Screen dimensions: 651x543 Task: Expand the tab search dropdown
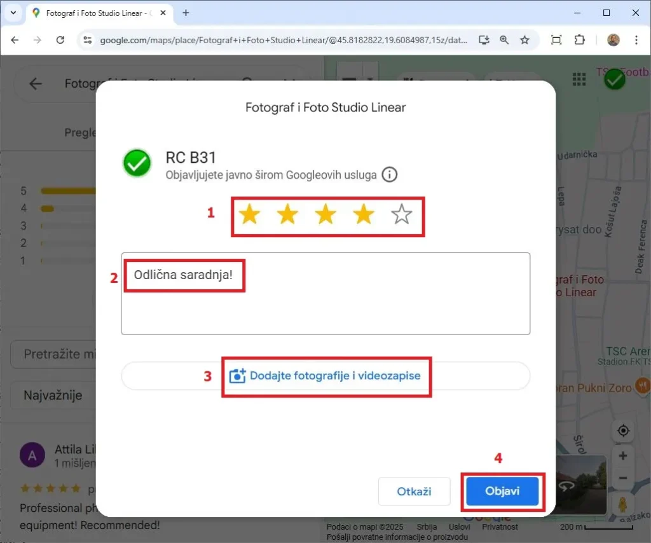13,13
